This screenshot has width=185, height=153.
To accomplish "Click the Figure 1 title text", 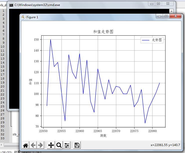I will 32,17.
